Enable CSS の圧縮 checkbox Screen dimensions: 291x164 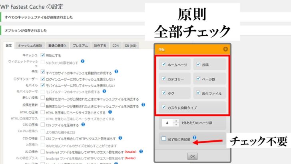43,124
